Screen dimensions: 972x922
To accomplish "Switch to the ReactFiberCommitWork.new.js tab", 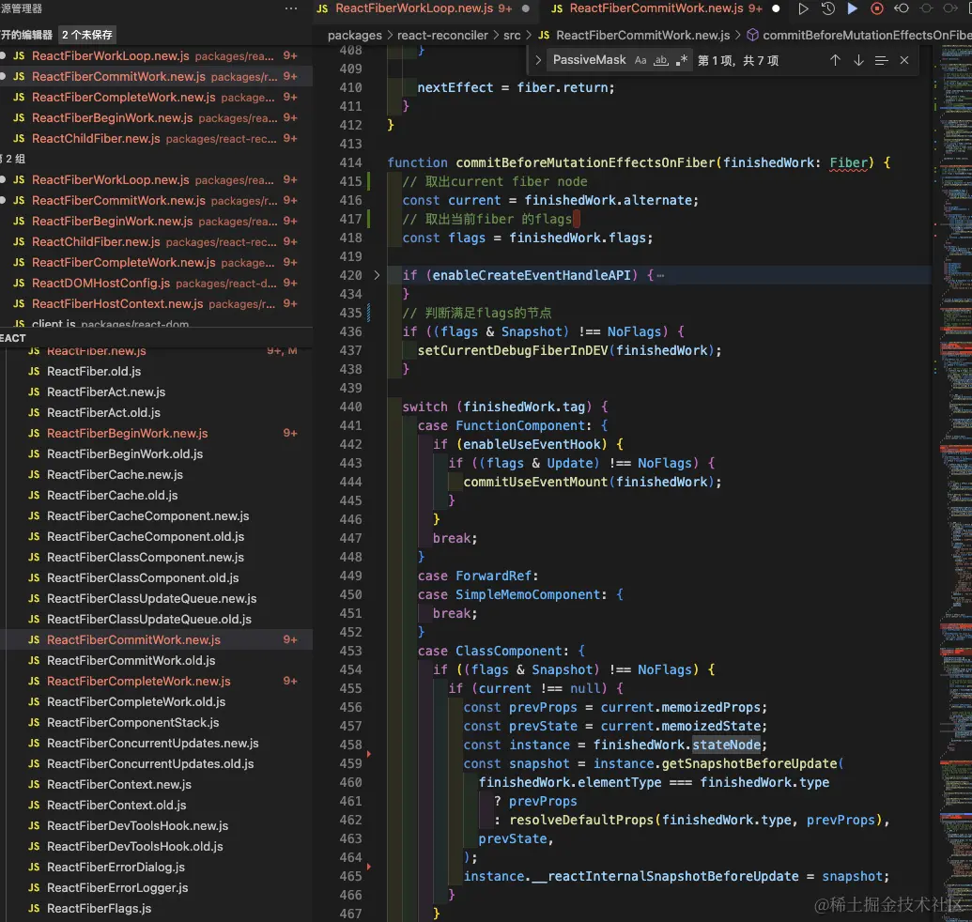I will click(x=666, y=8).
